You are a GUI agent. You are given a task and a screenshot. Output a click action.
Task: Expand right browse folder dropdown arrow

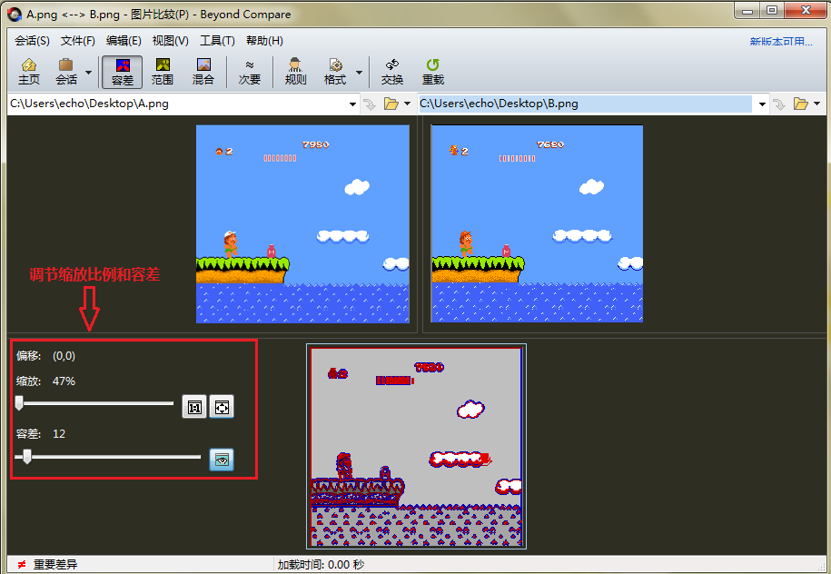pyautogui.click(x=816, y=104)
